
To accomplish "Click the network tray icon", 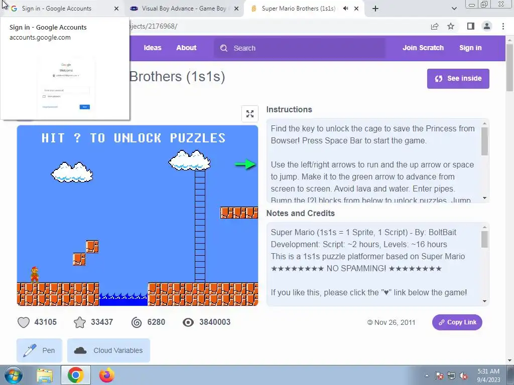I will click(x=451, y=376).
